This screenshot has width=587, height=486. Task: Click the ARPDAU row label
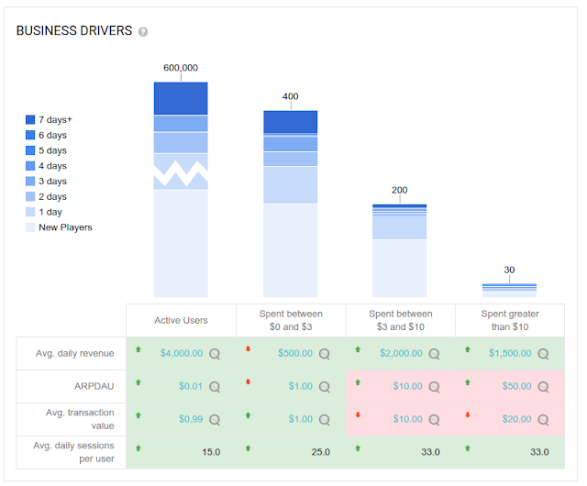[94, 386]
